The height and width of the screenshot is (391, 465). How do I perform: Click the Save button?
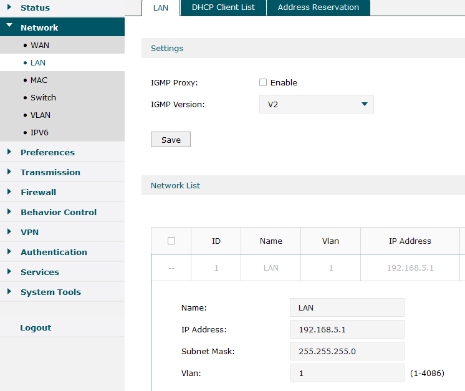[170, 140]
